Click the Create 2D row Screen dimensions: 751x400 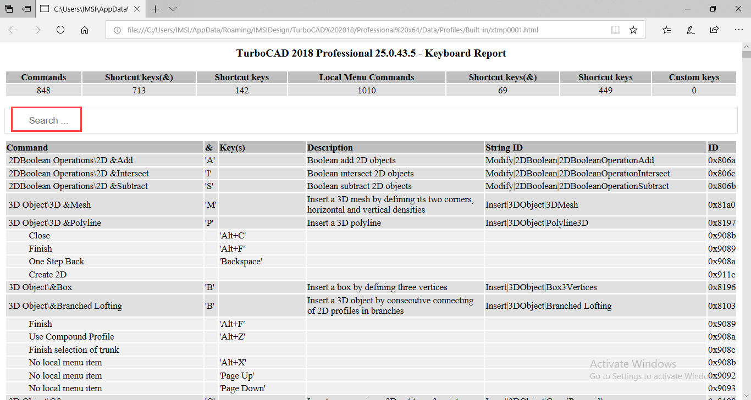point(371,274)
